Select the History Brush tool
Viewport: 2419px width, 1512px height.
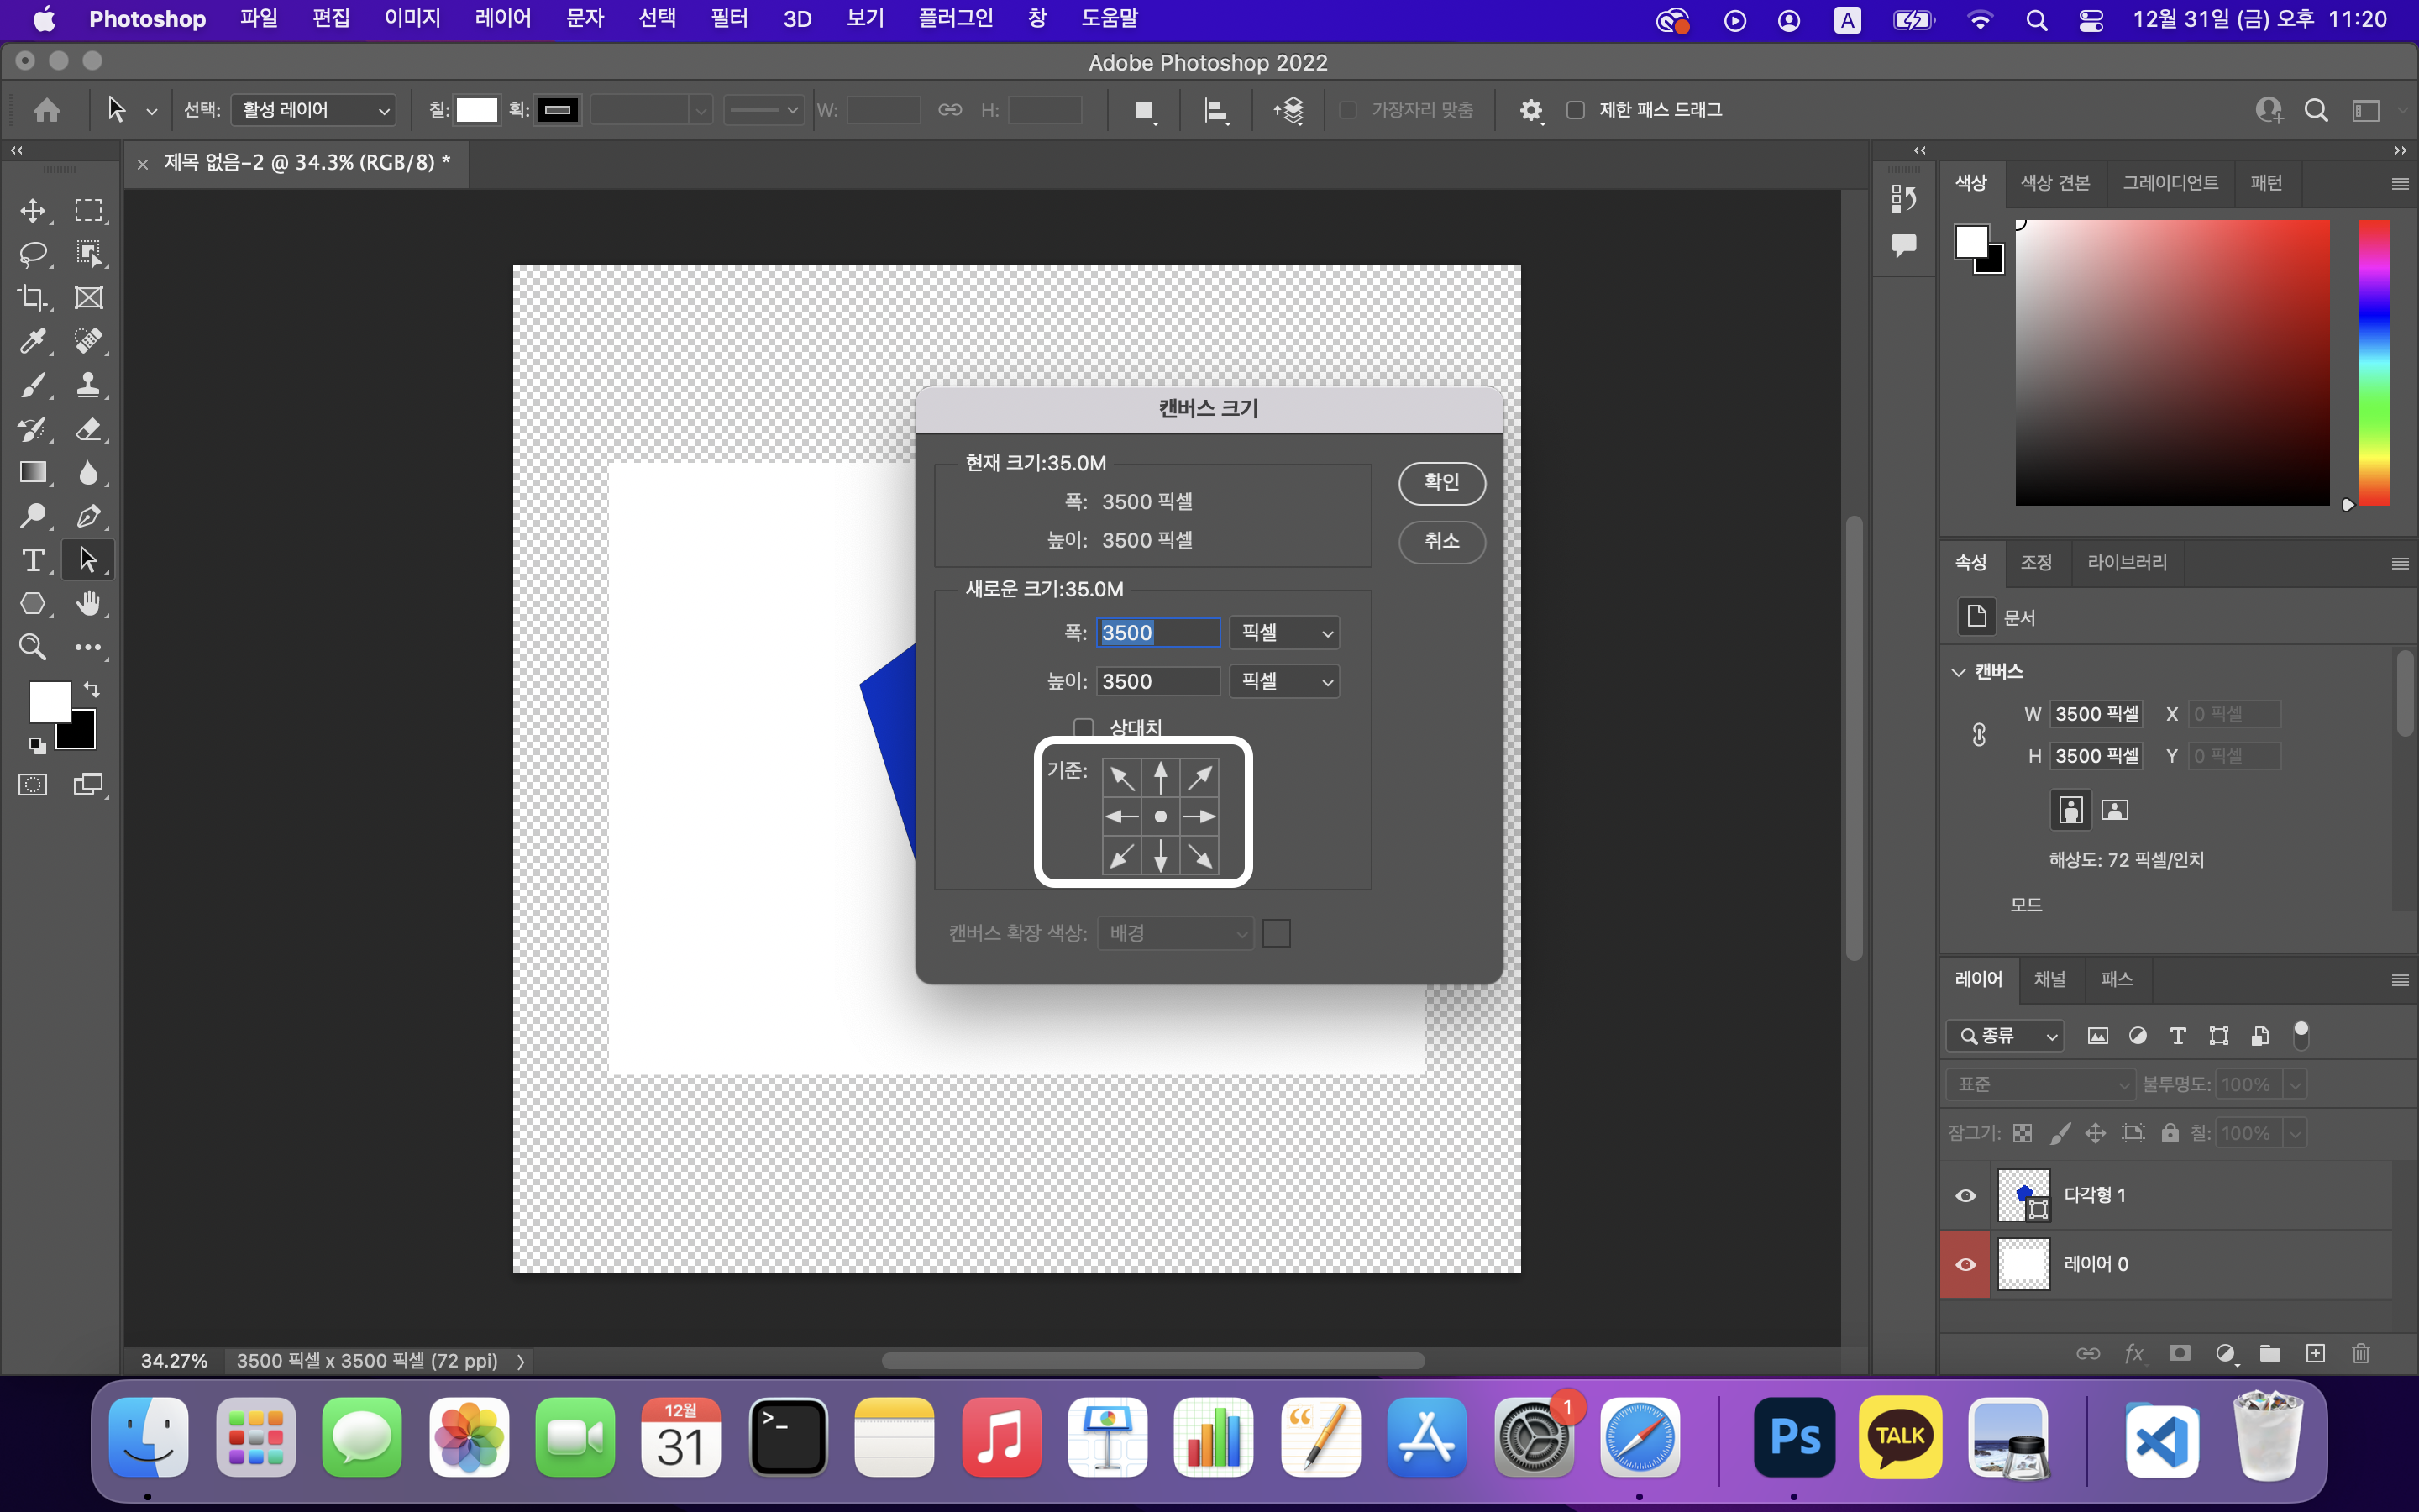pos(33,429)
